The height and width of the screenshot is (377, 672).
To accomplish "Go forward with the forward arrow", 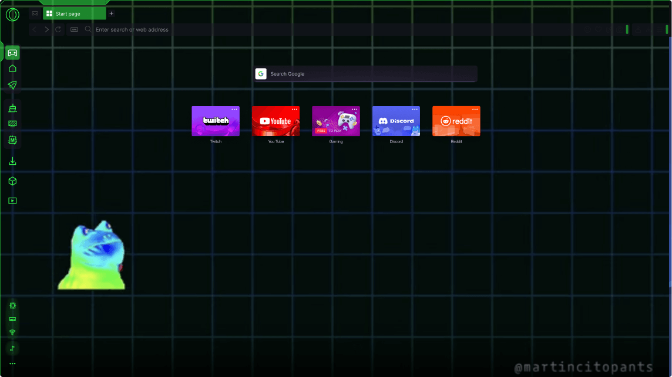I will [x=46, y=29].
